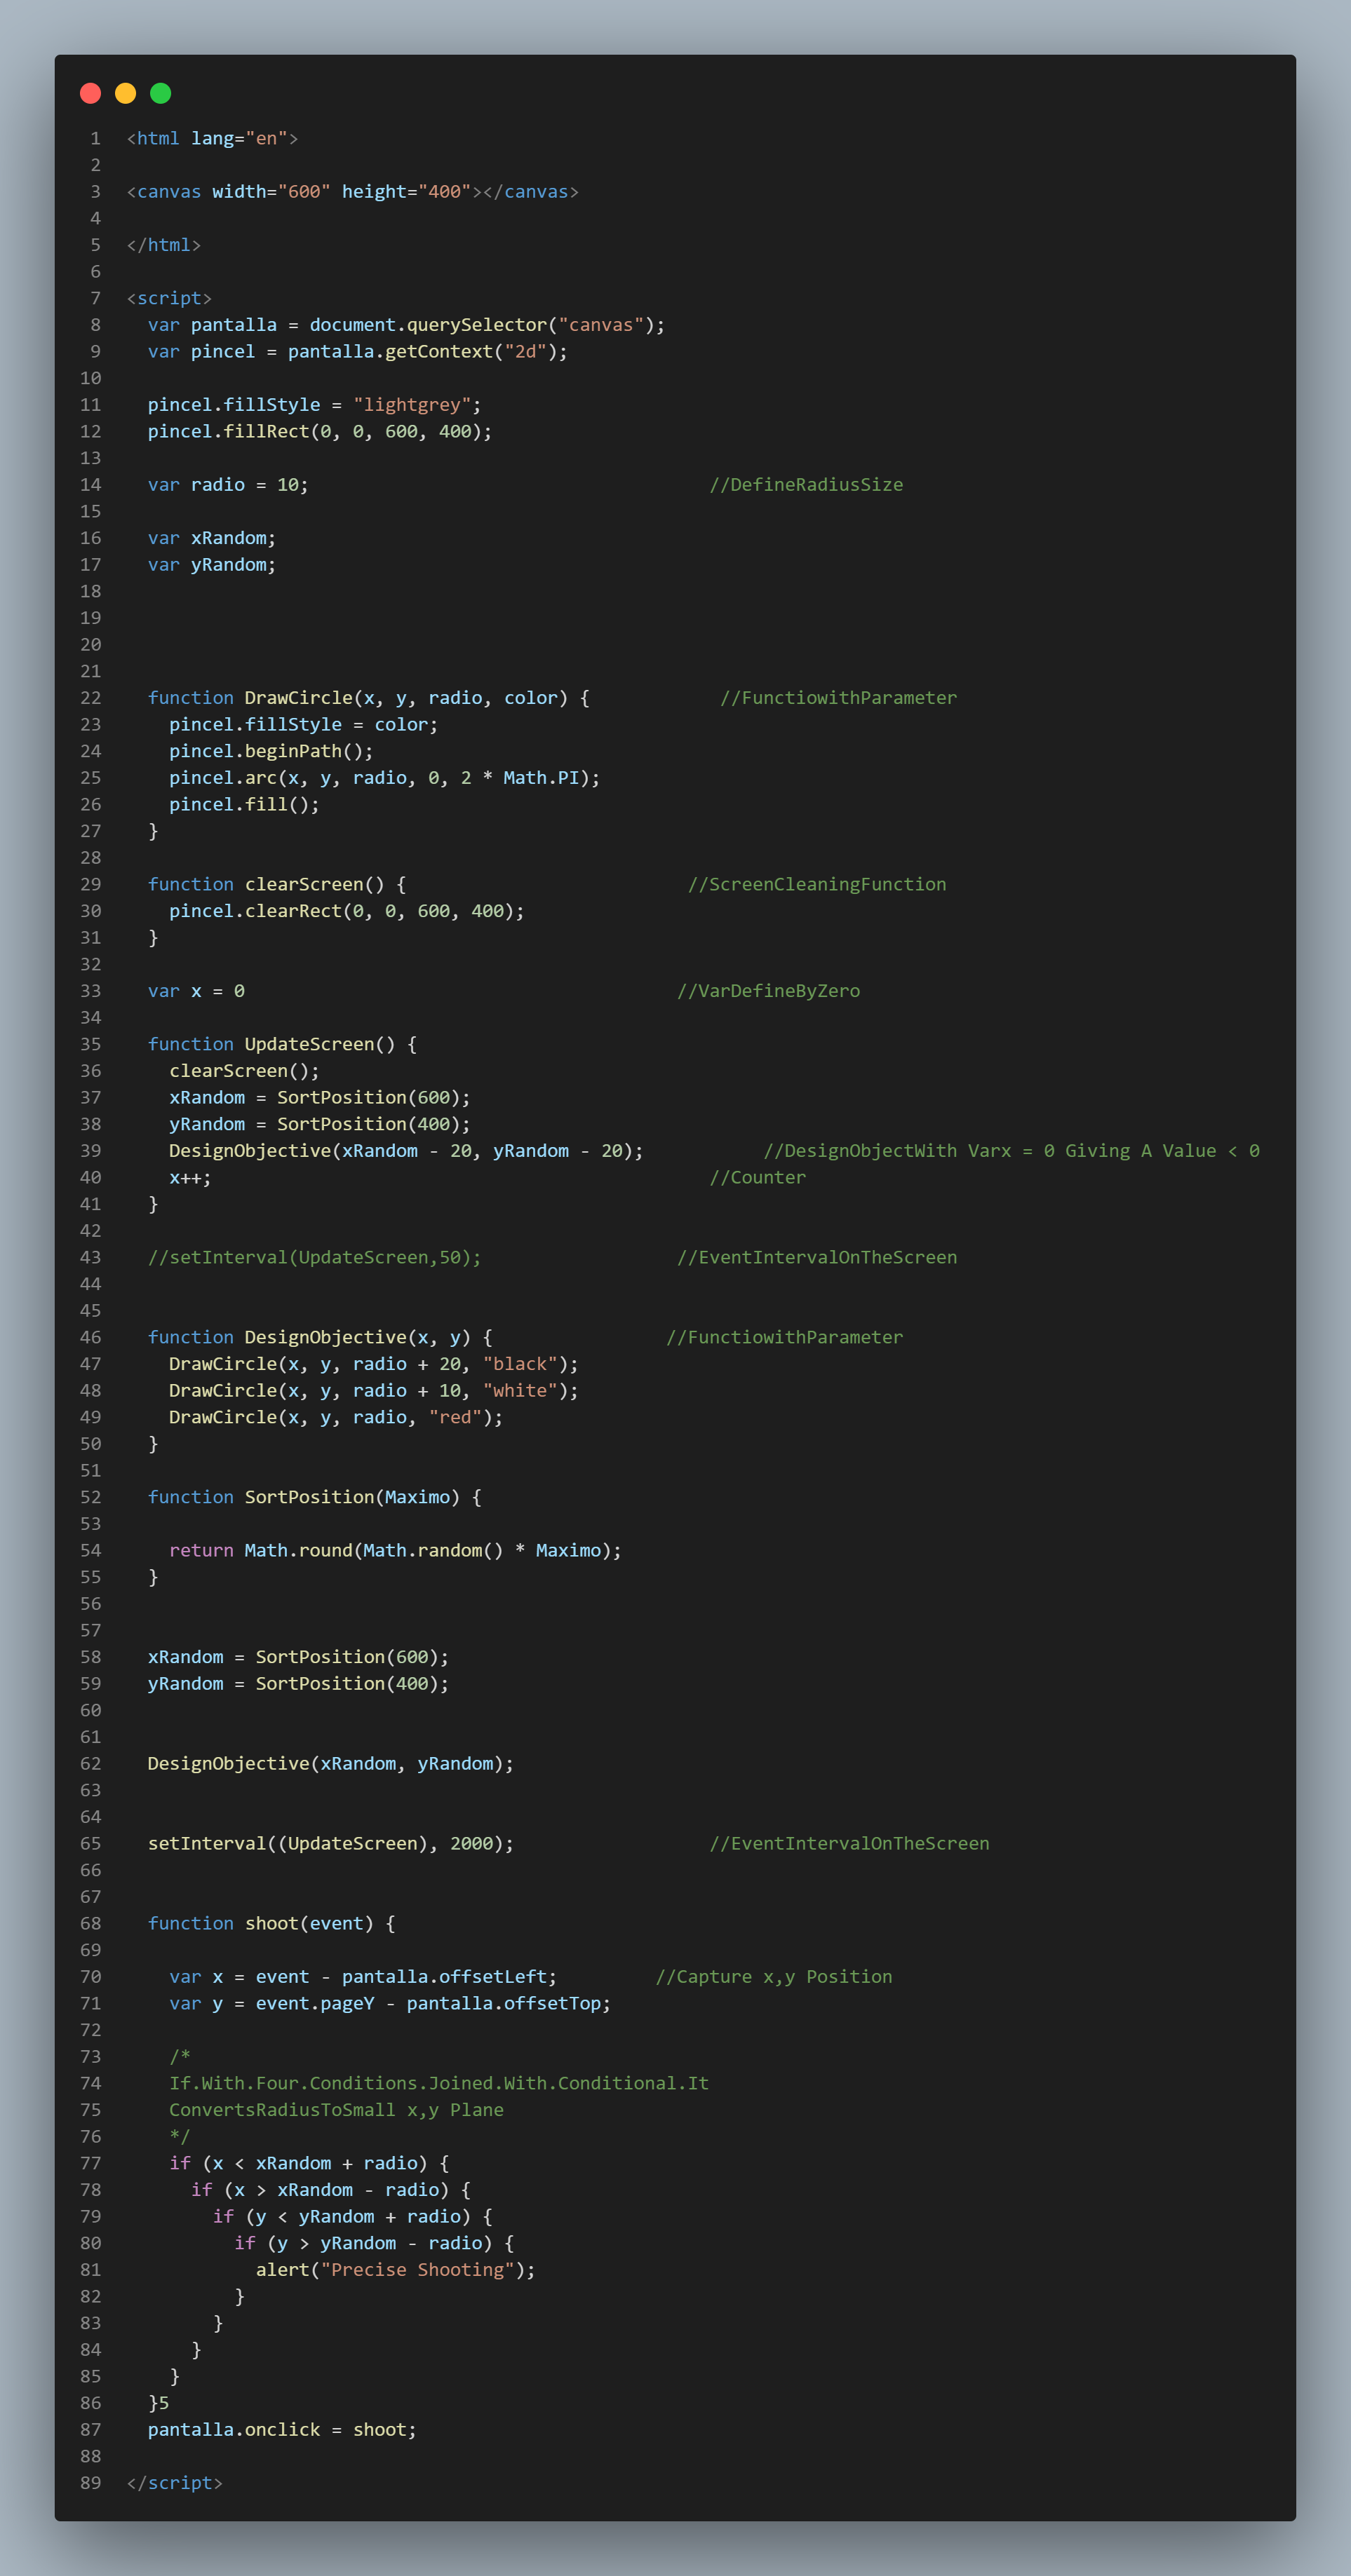Click the yellow minimize dot
The width and height of the screenshot is (1351, 2576).
125,93
